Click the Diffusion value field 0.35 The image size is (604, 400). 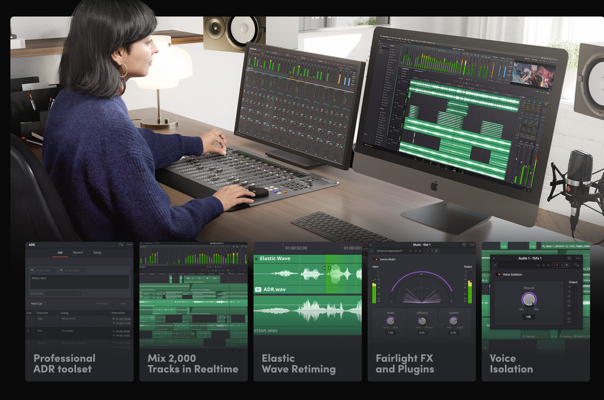(x=422, y=332)
